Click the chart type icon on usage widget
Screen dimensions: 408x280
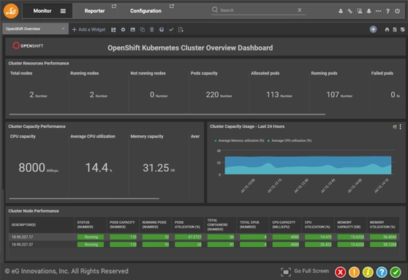click(395, 126)
